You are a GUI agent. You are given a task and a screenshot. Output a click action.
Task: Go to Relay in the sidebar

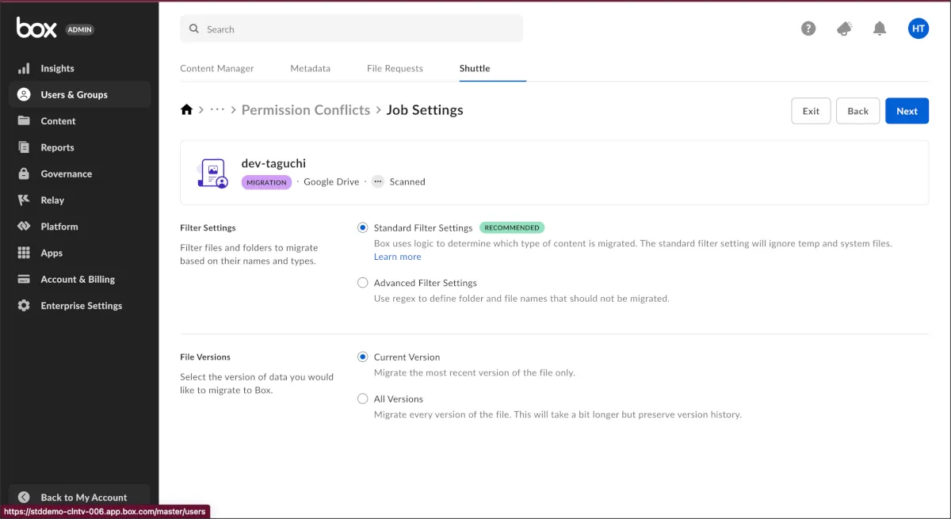pyautogui.click(x=52, y=200)
